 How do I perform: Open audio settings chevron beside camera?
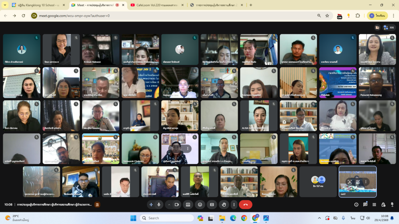point(169,205)
